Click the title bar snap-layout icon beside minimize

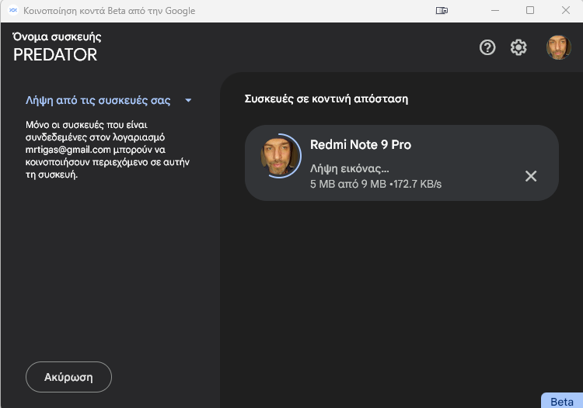pyautogui.click(x=442, y=10)
